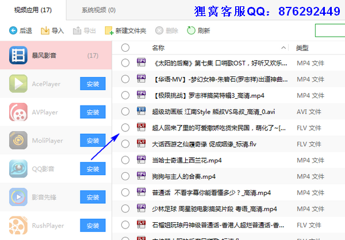Click AVI icon of 江南Style file
Screen dimensions: 345x240
[141, 111]
